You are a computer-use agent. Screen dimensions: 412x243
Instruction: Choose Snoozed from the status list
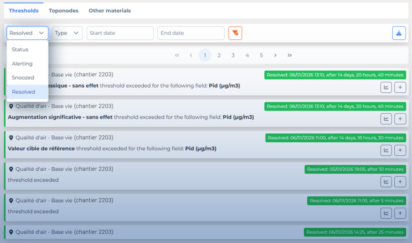pos(23,78)
